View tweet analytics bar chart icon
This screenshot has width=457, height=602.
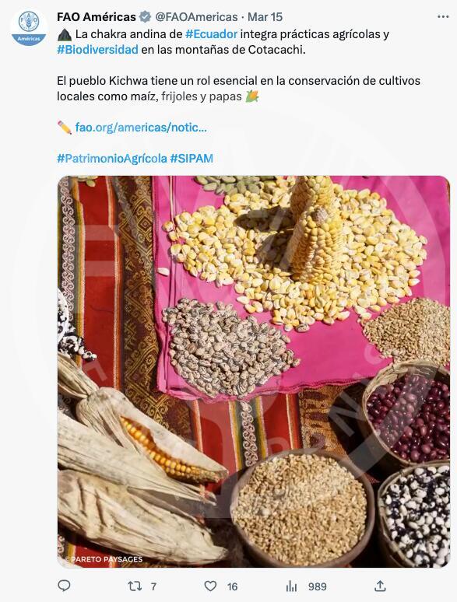(292, 586)
